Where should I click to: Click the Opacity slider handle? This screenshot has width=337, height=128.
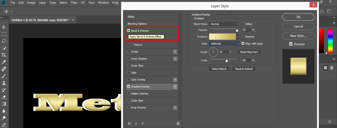click(237, 30)
